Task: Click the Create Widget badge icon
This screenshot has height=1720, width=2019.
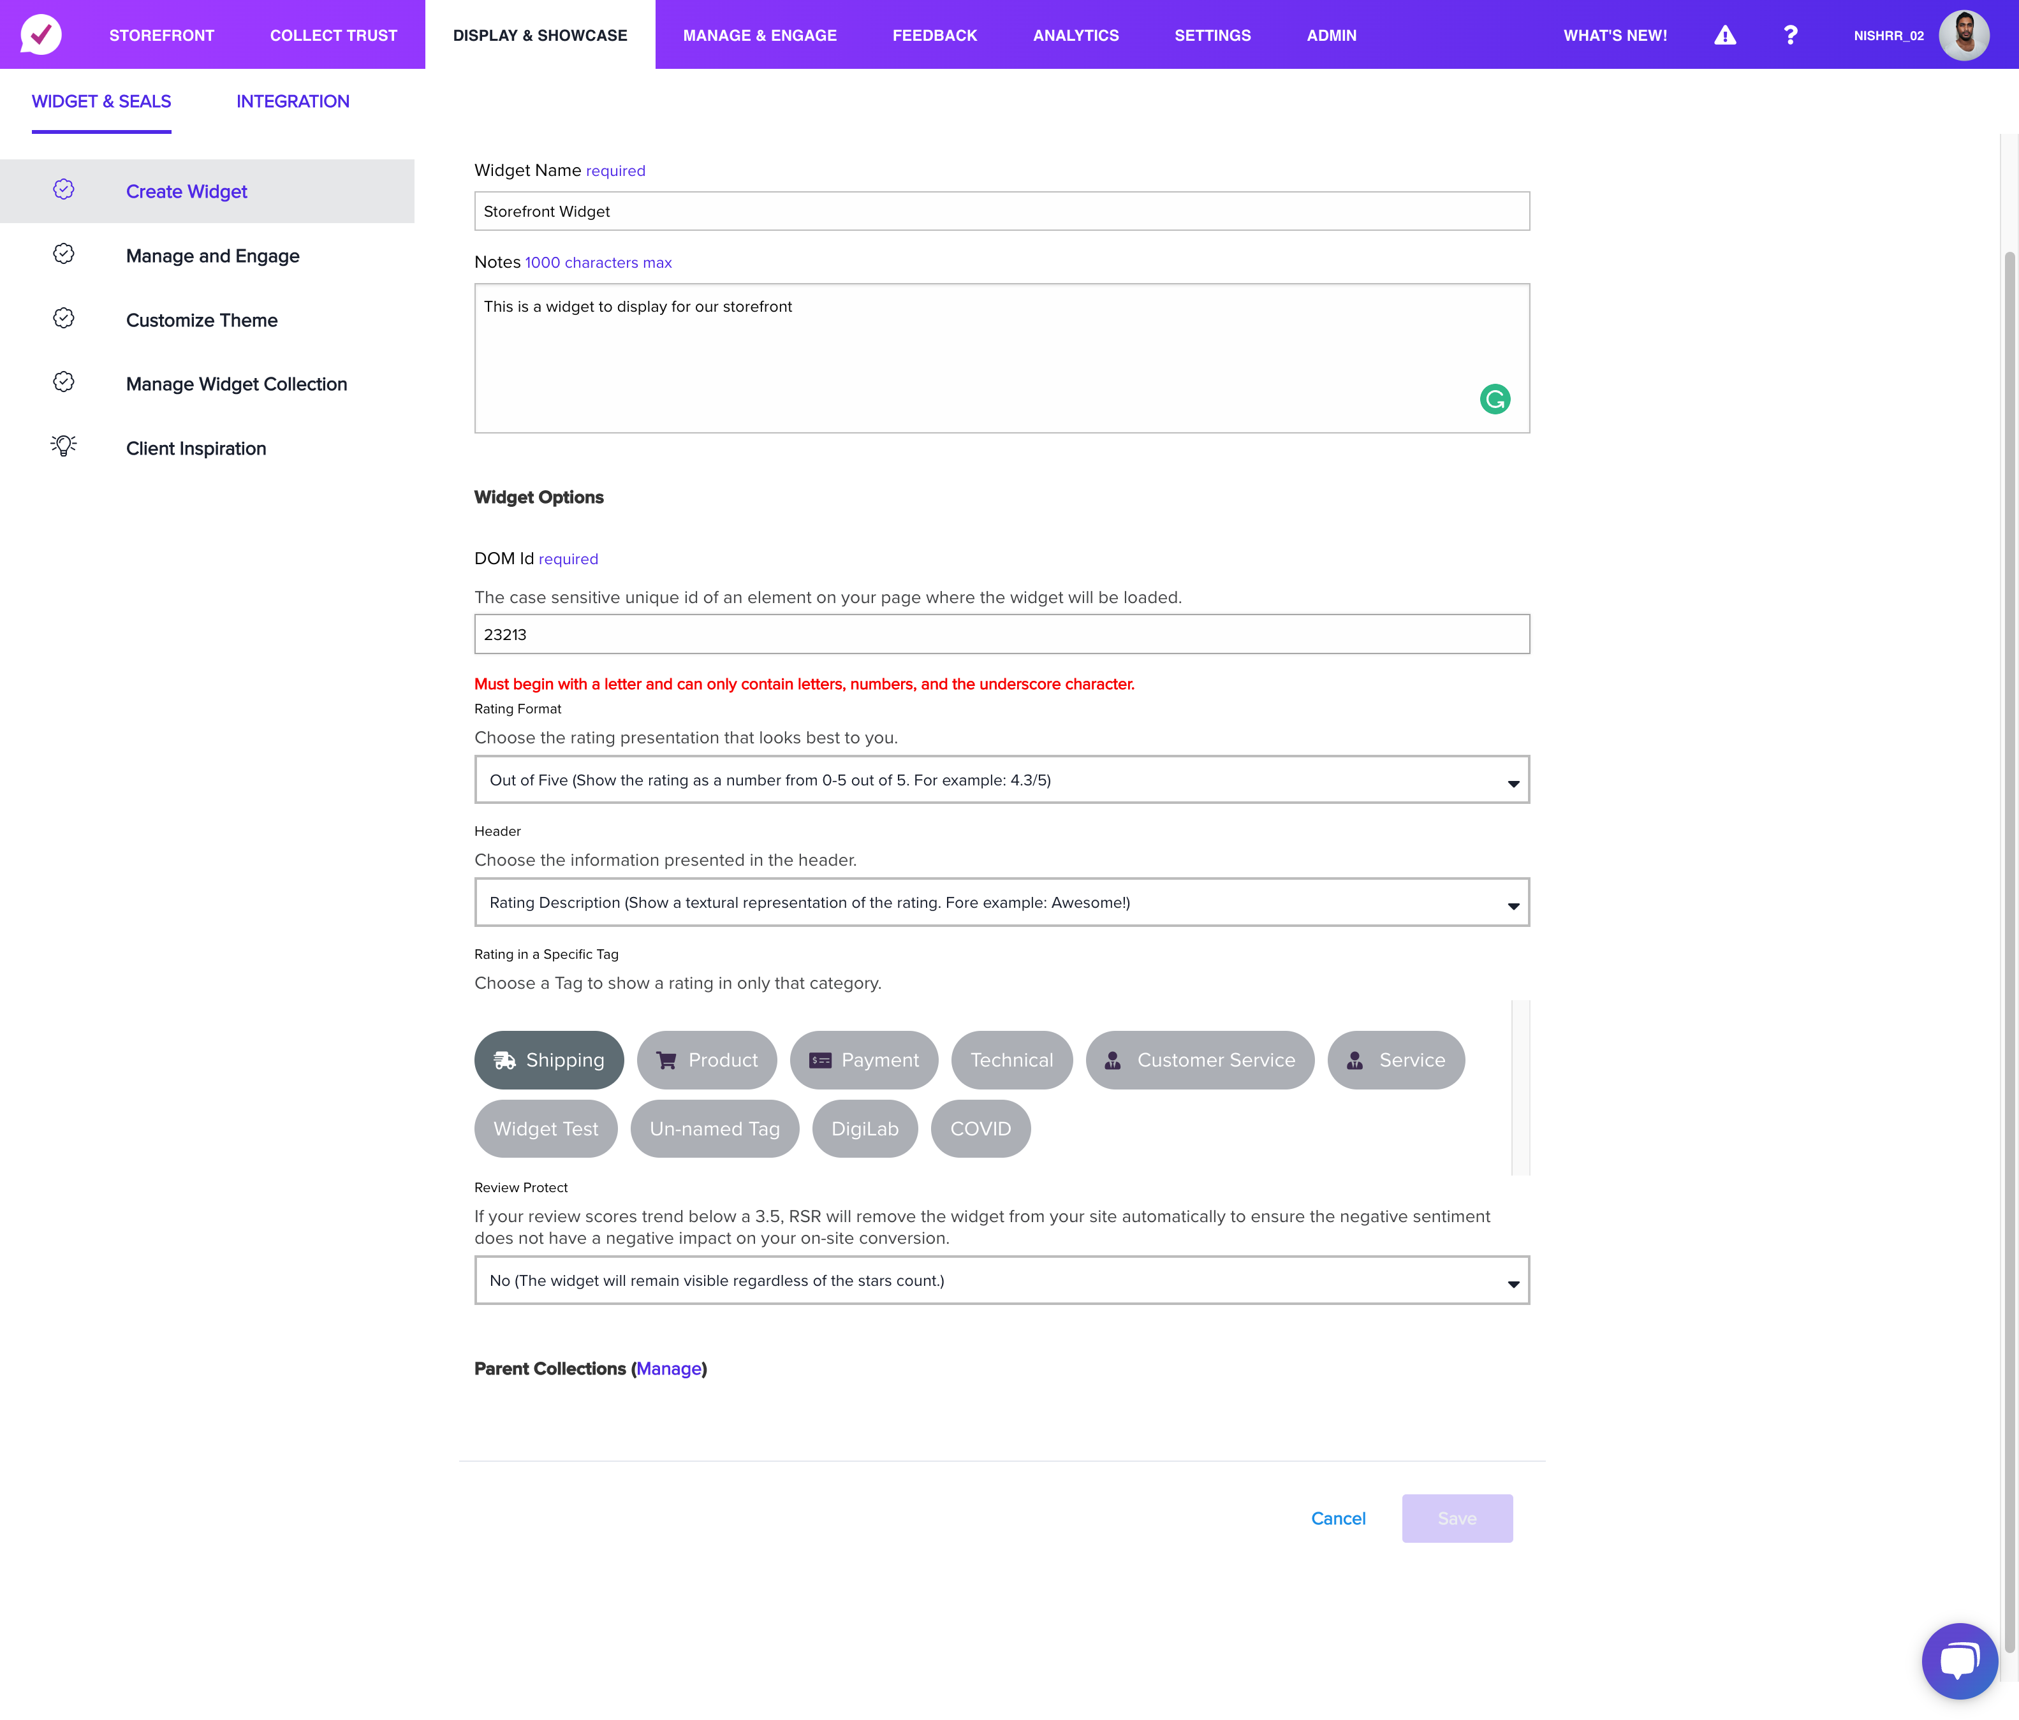Action: pos(63,190)
